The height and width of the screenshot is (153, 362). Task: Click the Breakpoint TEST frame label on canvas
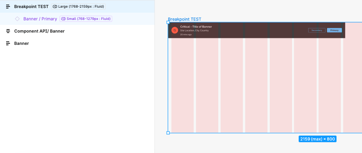pyautogui.click(x=184, y=19)
